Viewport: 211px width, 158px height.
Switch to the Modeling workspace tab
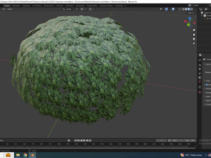tap(16, 6)
